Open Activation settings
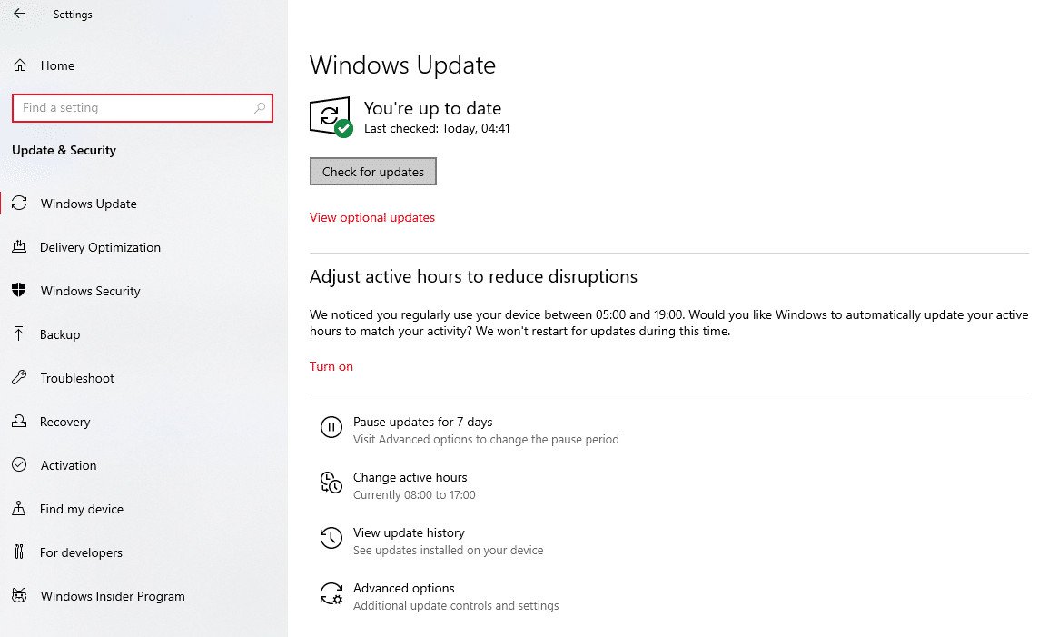The width and height of the screenshot is (1048, 637). pos(68,465)
